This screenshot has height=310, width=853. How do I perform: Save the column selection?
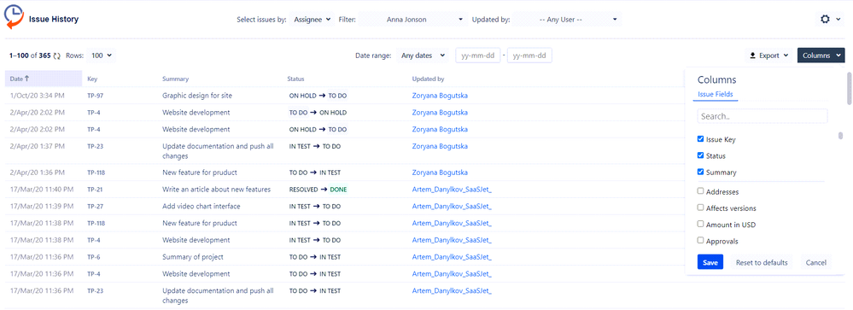pyautogui.click(x=710, y=263)
